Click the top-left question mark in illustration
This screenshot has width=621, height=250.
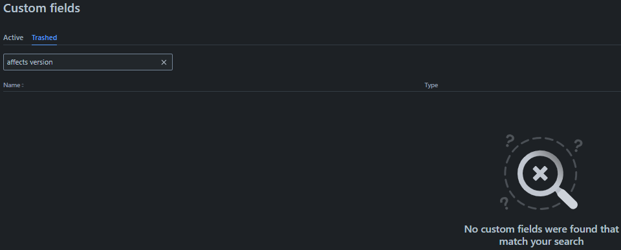tap(510, 141)
